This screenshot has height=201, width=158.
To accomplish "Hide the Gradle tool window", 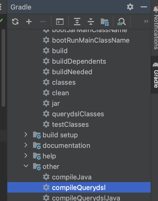I will click(144, 7).
